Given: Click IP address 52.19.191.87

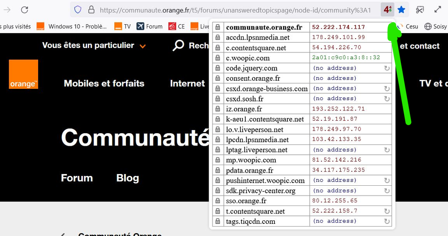Looking at the screenshot, I should pos(335,119).
